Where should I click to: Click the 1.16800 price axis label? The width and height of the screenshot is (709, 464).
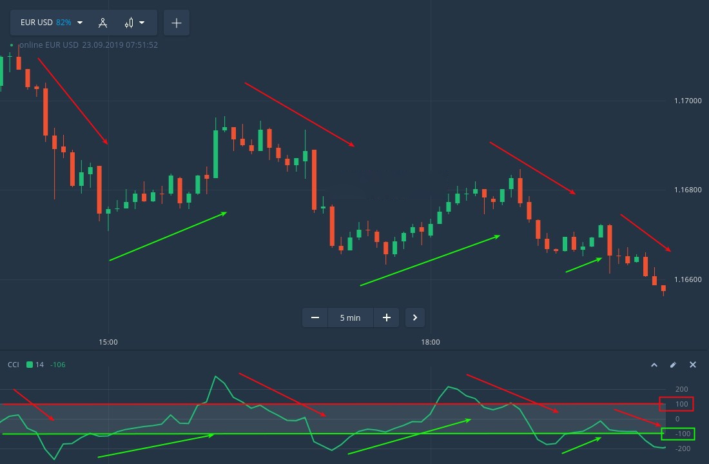coord(688,190)
